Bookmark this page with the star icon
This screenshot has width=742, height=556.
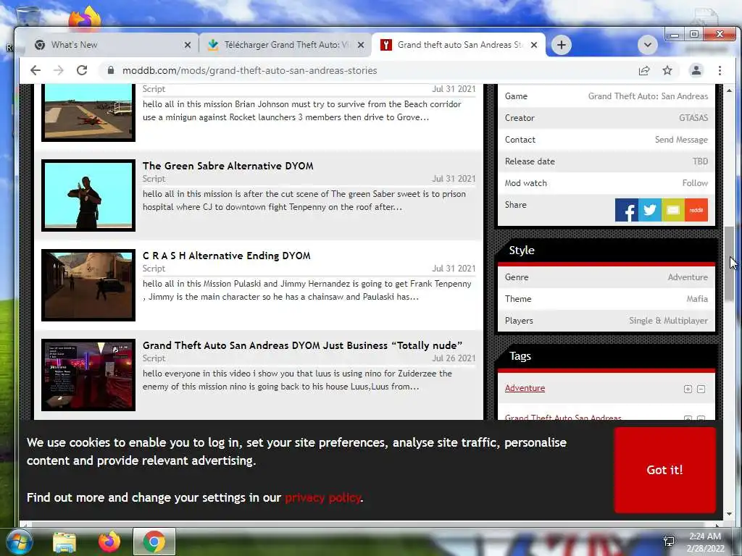coord(667,70)
